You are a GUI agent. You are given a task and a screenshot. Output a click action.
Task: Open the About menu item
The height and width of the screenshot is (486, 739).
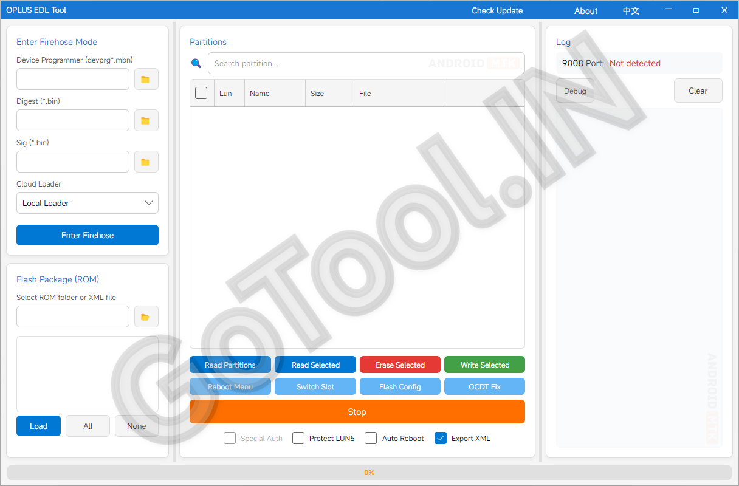[585, 10]
